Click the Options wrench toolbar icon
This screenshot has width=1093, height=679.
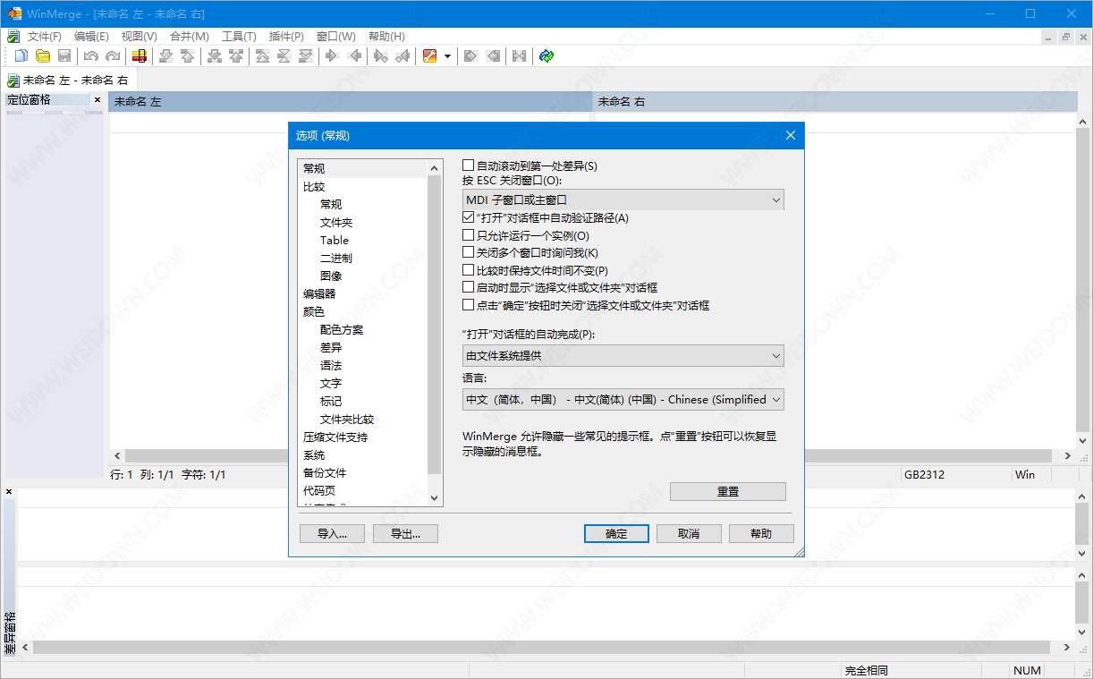(x=429, y=56)
